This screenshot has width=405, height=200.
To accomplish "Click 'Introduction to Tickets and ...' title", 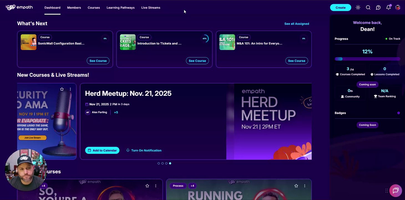I will (160, 43).
